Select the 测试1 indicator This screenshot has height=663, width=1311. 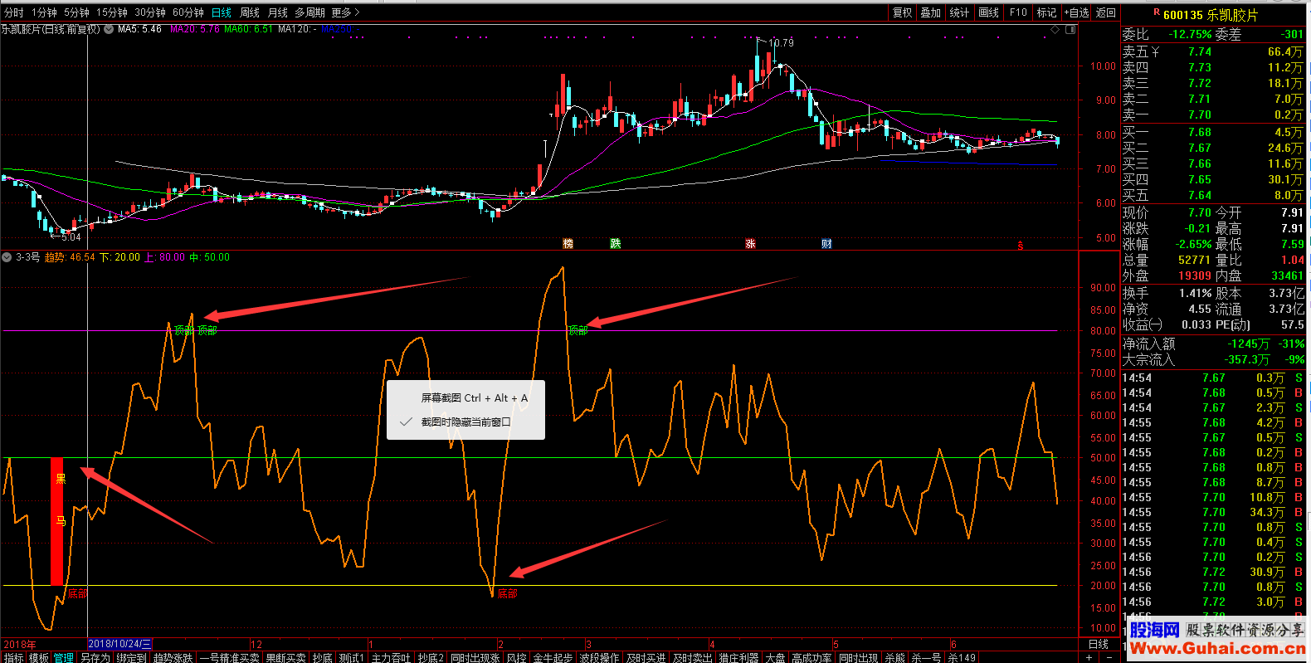352,657
